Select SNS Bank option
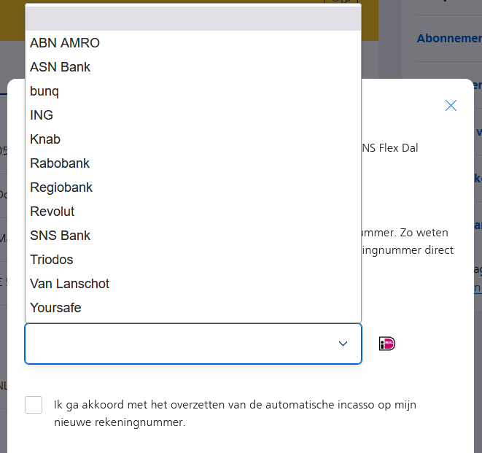Screen dimensions: 482x453 (61, 236)
